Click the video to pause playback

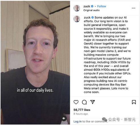coord(35,63)
